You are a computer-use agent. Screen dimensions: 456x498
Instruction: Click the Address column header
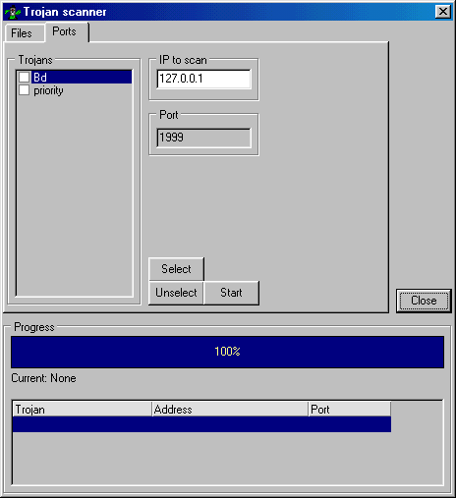230,410
